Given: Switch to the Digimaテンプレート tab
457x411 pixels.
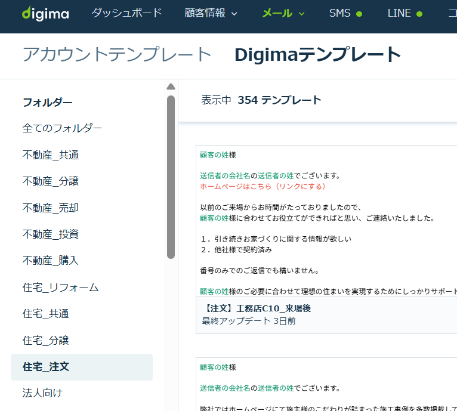Looking at the screenshot, I should 318,54.
